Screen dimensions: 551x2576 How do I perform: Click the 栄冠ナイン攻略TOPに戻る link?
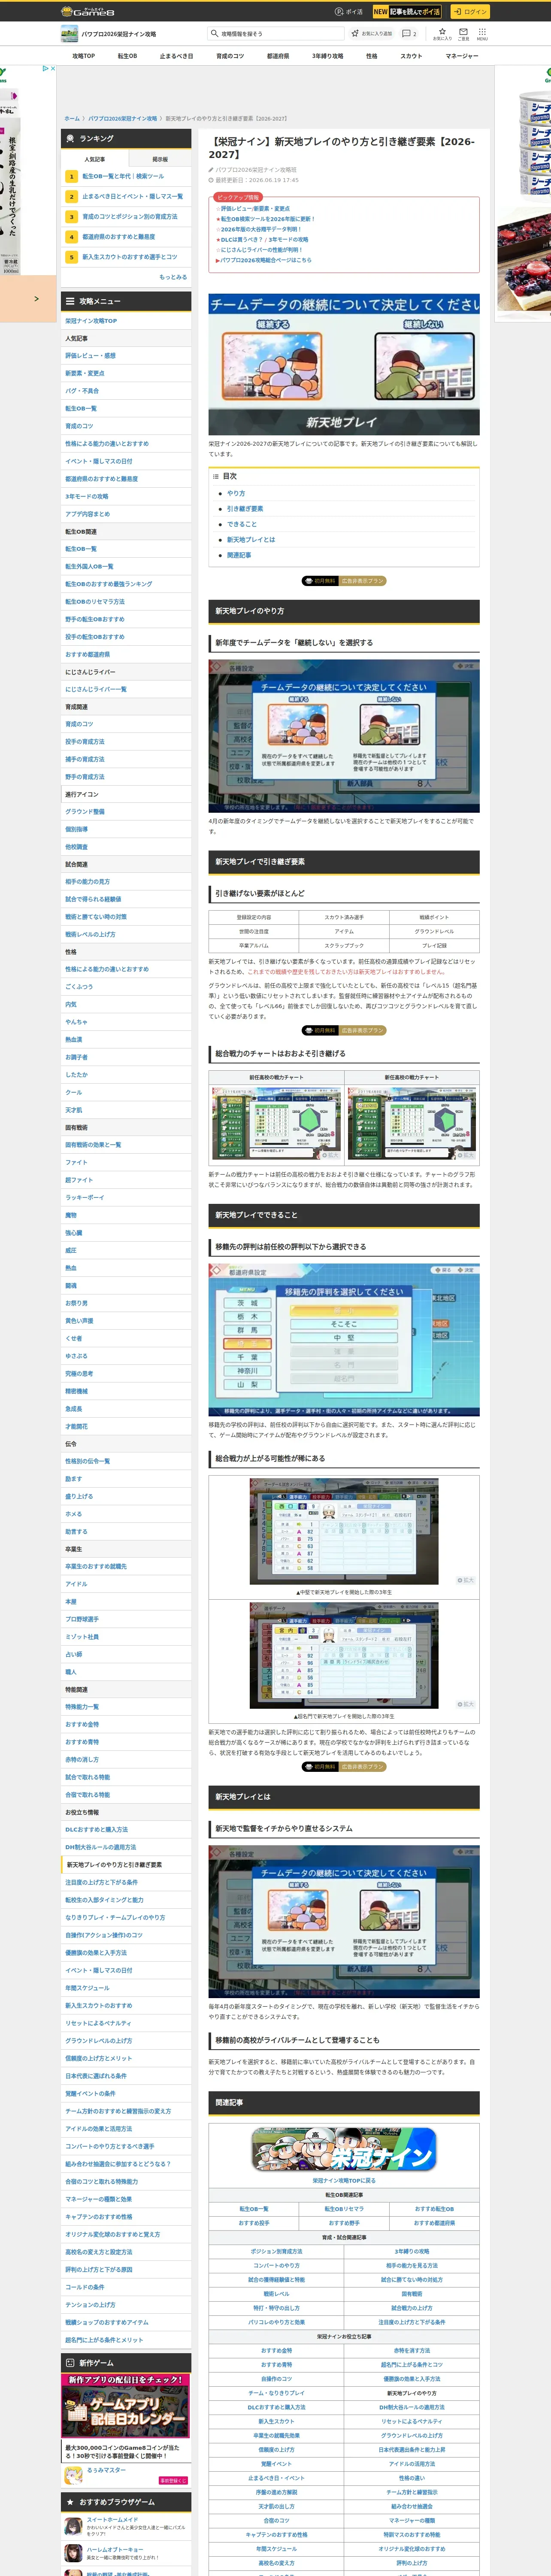(344, 2181)
